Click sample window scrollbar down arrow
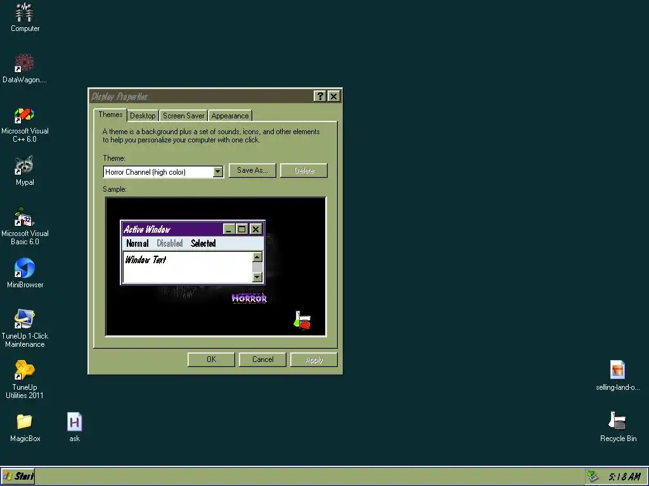The image size is (649, 486). (x=257, y=277)
